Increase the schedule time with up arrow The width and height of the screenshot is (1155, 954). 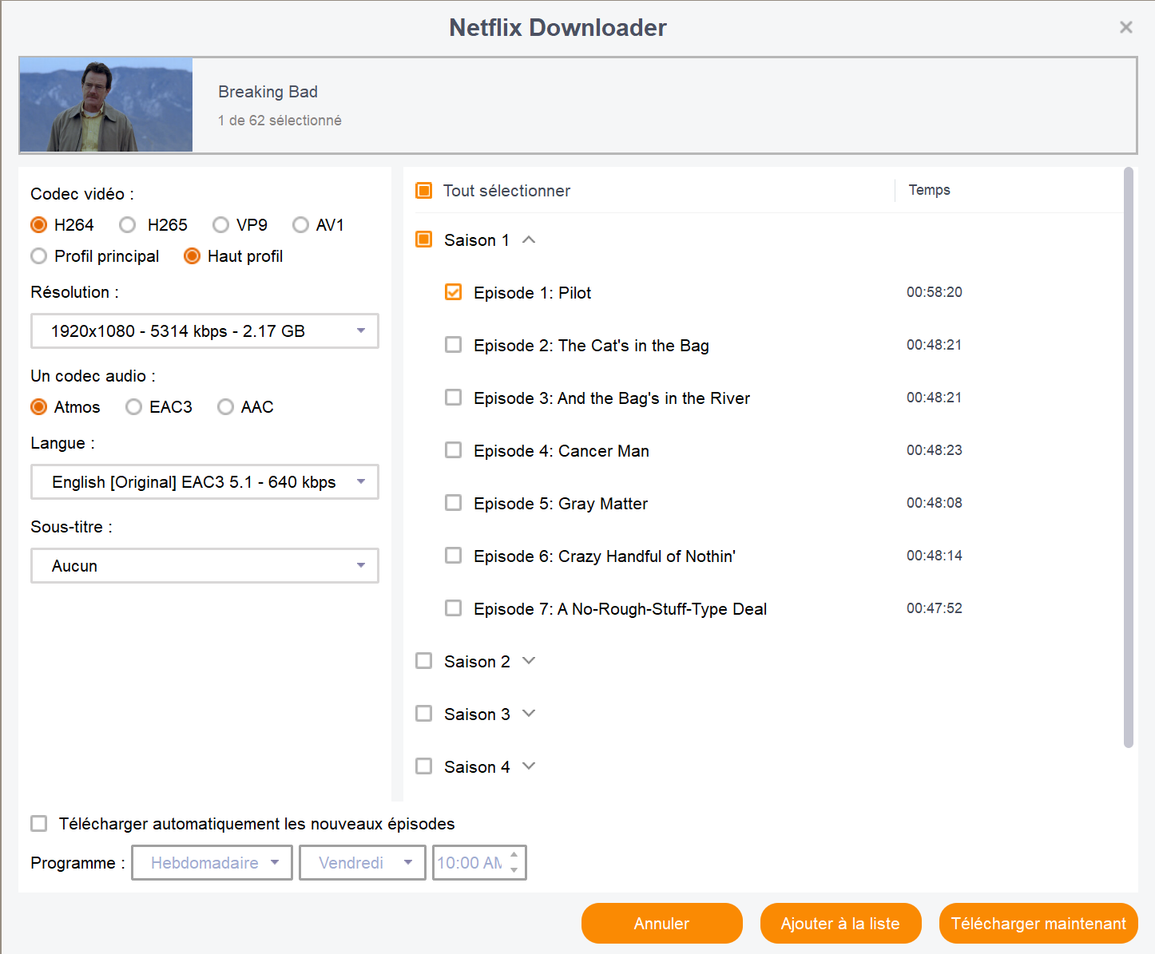click(x=514, y=855)
